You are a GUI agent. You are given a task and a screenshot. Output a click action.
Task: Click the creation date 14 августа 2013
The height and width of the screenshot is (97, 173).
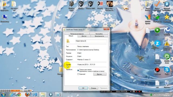point(86,65)
